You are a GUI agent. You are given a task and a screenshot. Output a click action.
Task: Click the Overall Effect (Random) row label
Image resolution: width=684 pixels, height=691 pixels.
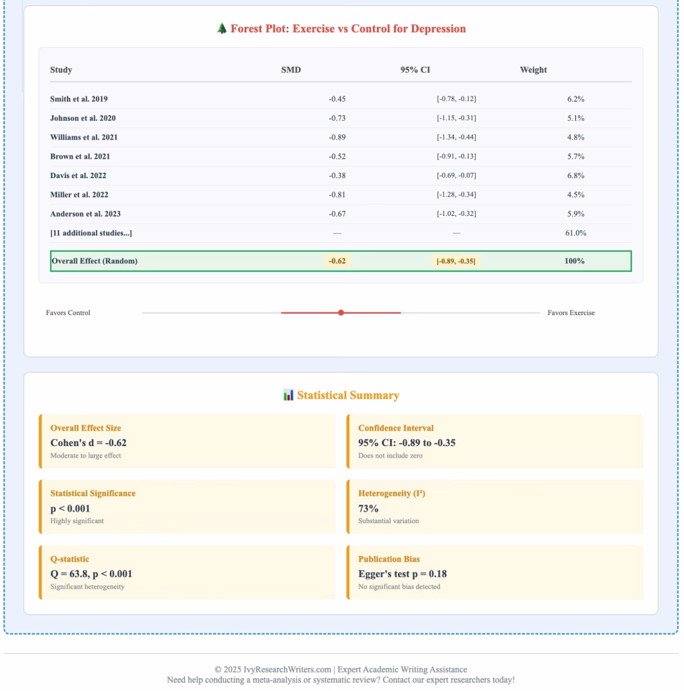pos(94,261)
